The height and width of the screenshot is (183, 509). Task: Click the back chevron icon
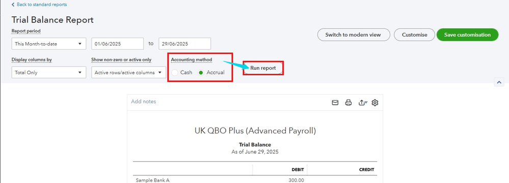13,5
